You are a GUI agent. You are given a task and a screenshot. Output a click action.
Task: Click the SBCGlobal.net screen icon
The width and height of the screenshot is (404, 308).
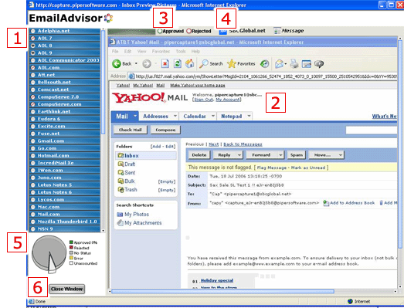(222, 32)
